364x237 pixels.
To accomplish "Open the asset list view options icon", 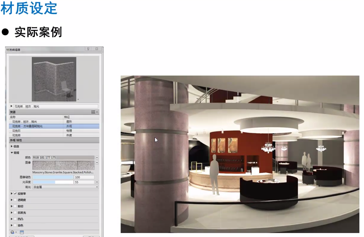I will pyautogui.click(x=94, y=112).
